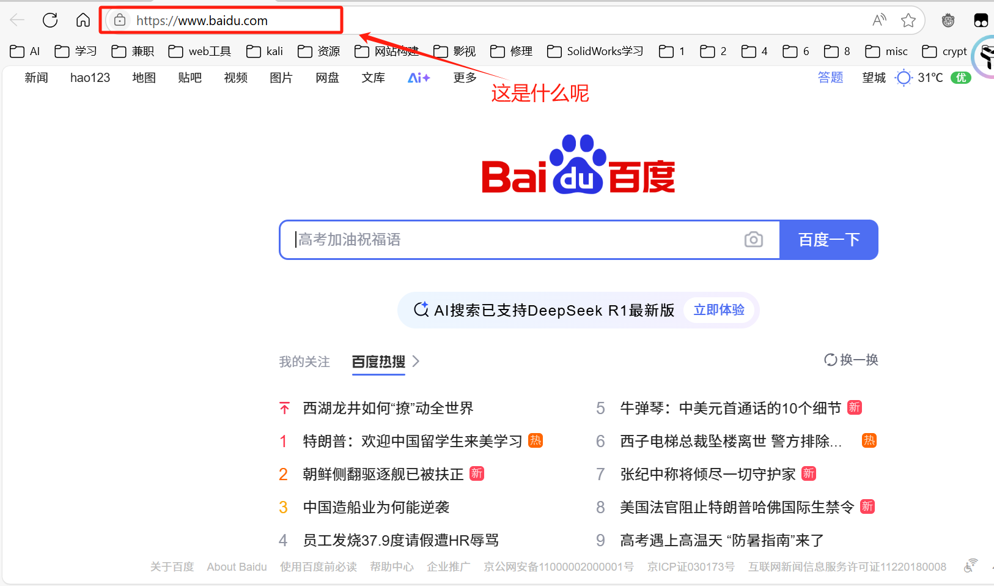Click the About Baidu footer link

[237, 567]
